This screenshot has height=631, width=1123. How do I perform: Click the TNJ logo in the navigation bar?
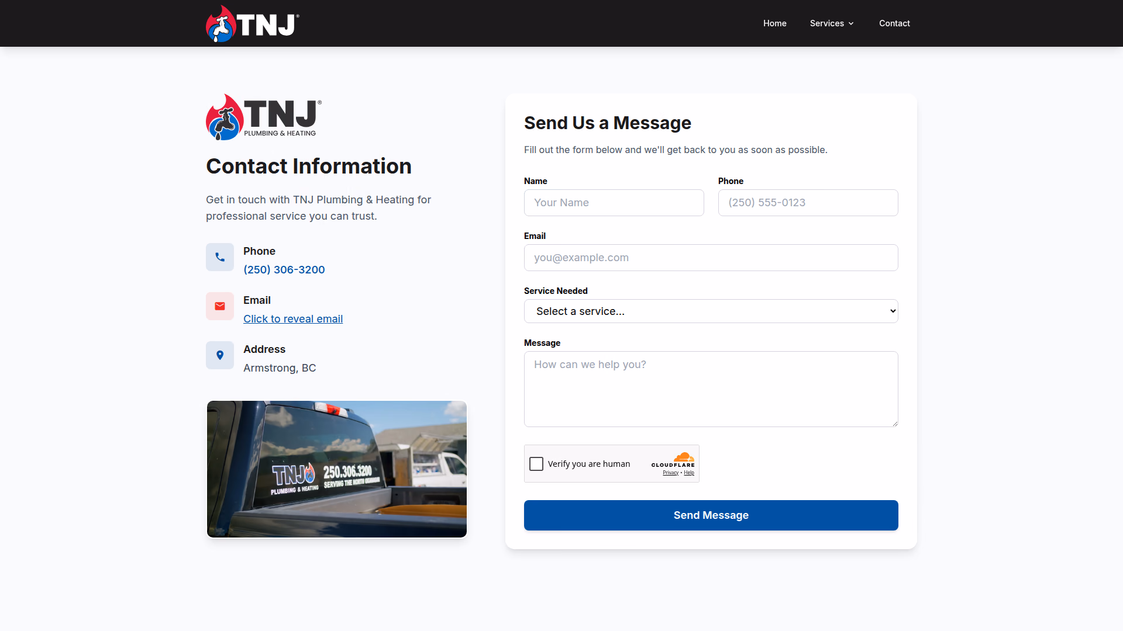click(x=253, y=23)
